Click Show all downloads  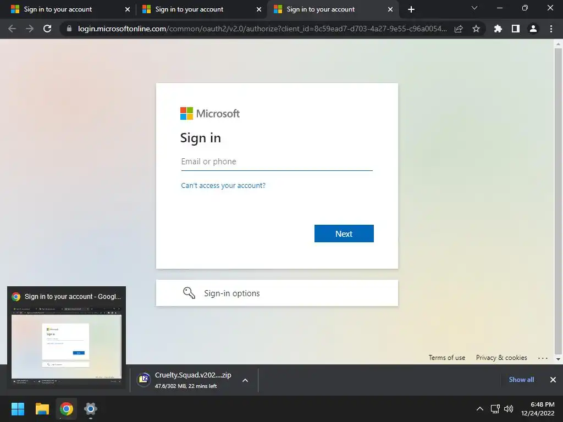521,380
